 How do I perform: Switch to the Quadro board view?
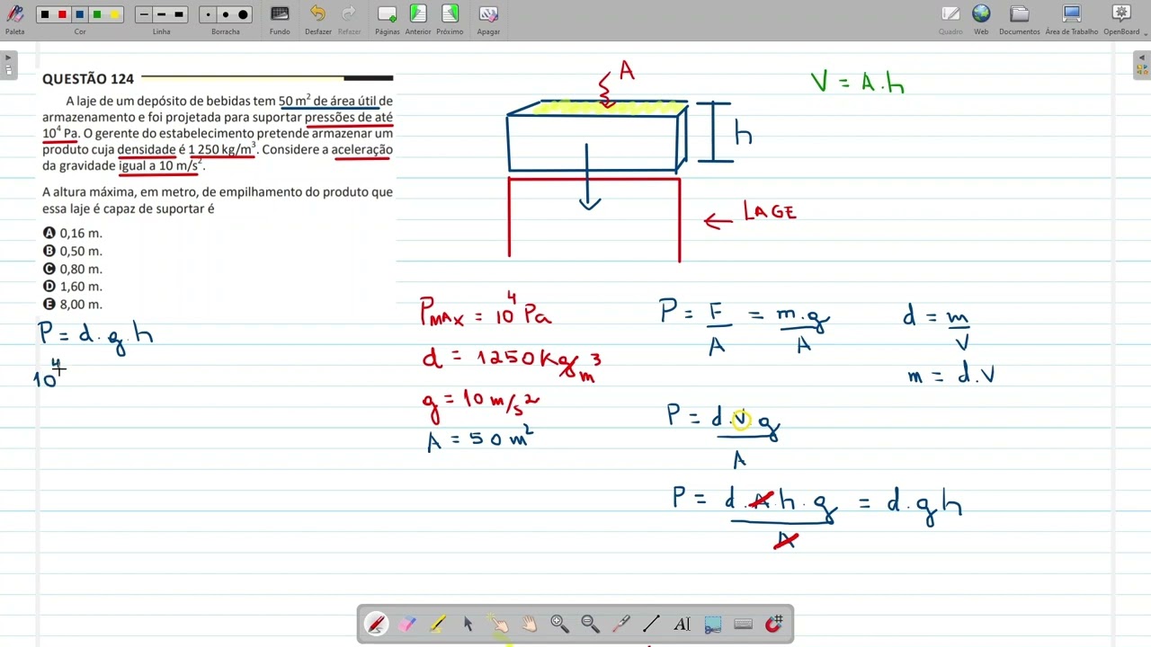pyautogui.click(x=950, y=19)
